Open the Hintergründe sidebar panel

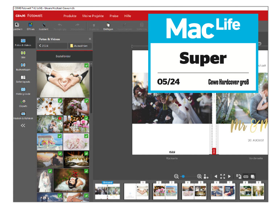(23, 91)
